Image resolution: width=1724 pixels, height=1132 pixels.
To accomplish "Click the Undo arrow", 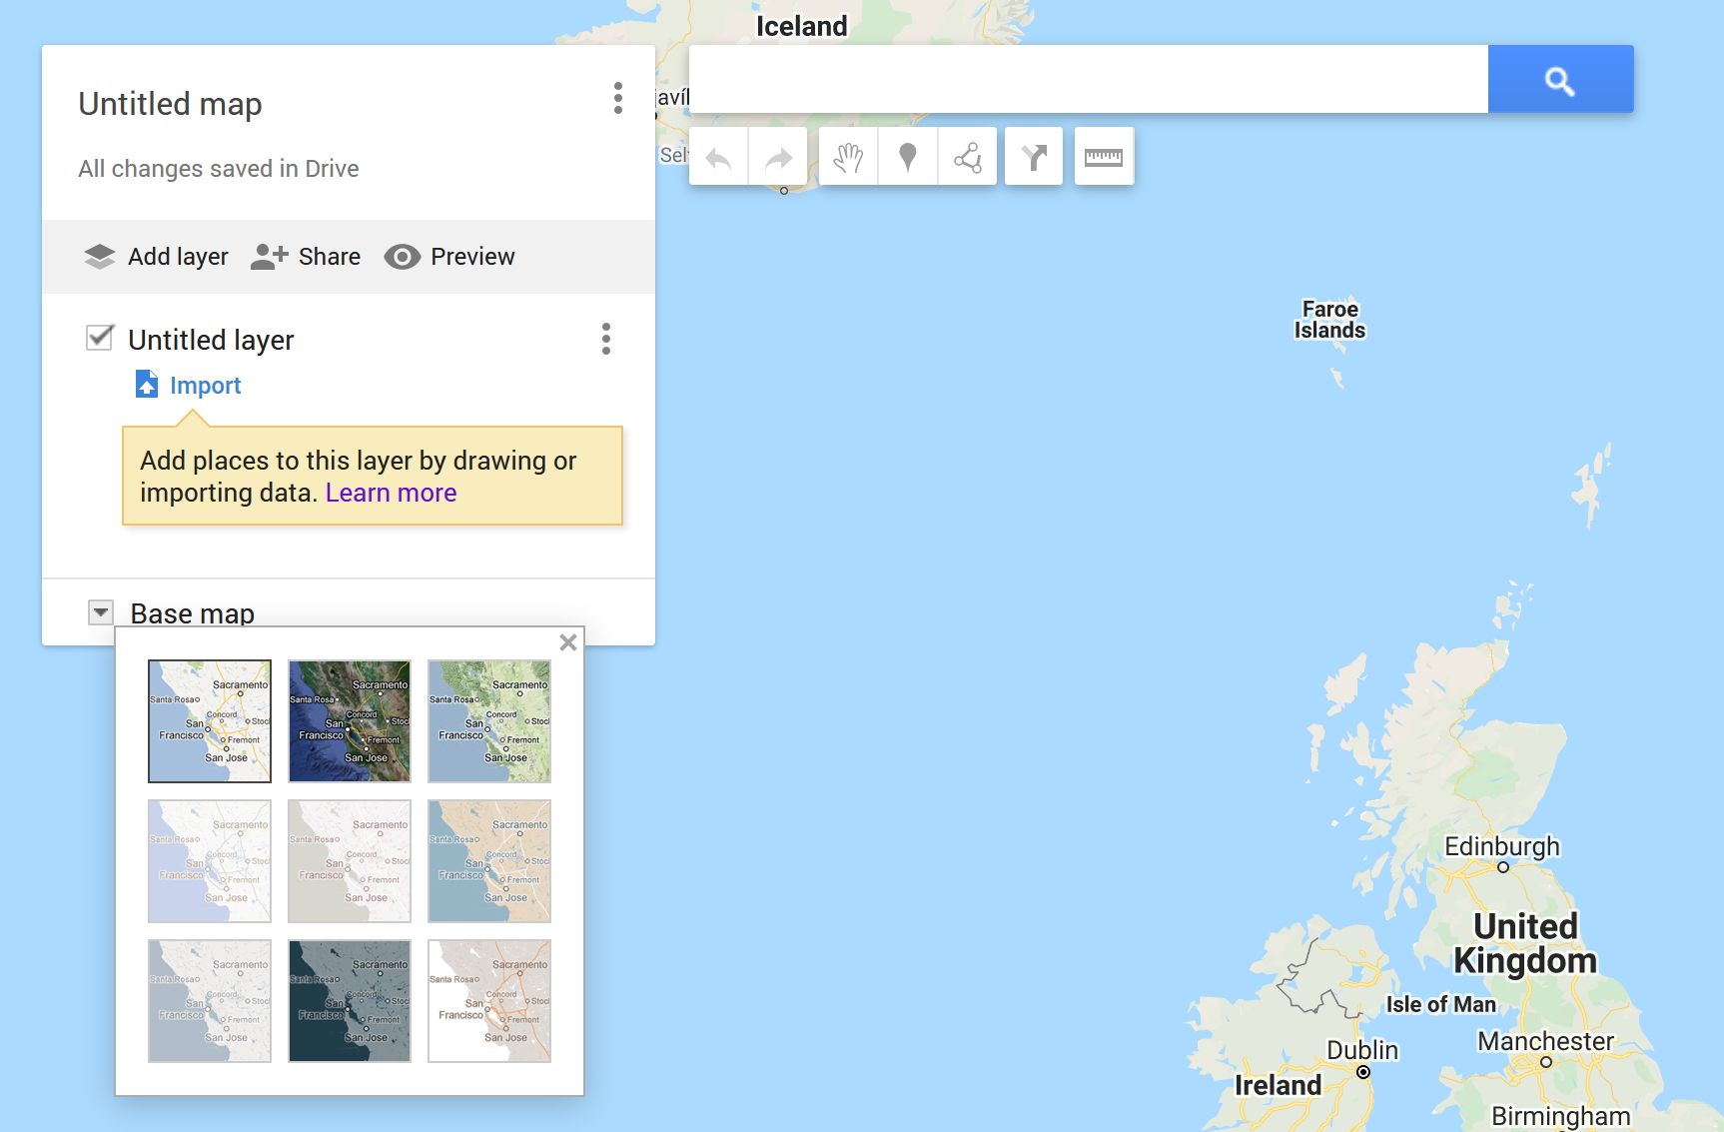I will 718,157.
